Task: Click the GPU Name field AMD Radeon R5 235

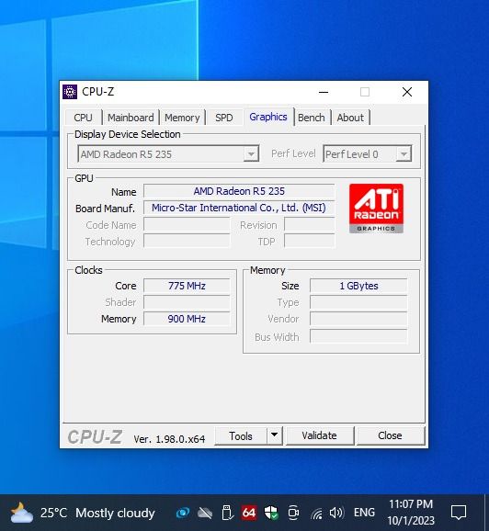Action: [239, 191]
